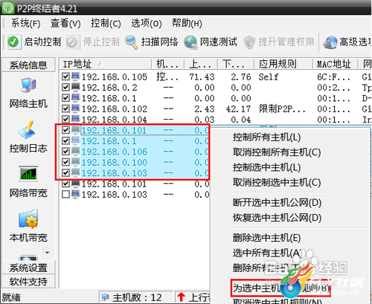Choose 控制所有主机(L) in context menu
The image size is (372, 304).
266,138
